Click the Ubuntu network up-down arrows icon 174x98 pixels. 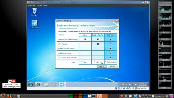tap(140, 96)
